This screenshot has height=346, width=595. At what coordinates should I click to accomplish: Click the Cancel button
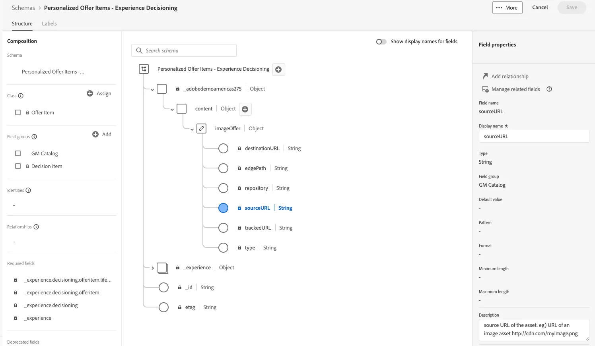click(540, 8)
